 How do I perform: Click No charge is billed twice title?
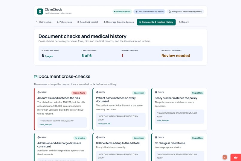point(170,143)
